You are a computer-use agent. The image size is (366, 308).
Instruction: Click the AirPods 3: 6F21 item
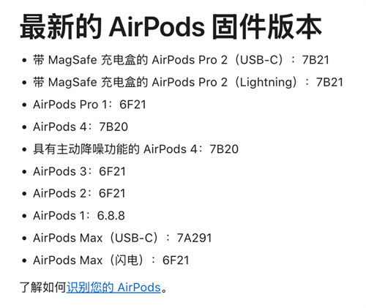[x=79, y=171]
